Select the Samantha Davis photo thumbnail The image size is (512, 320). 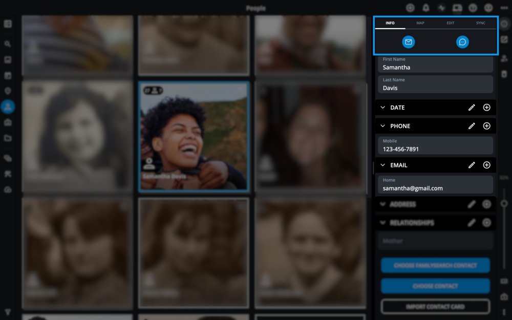pos(194,137)
